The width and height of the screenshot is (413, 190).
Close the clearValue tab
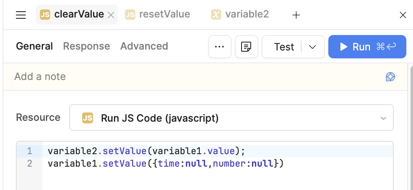pos(111,15)
